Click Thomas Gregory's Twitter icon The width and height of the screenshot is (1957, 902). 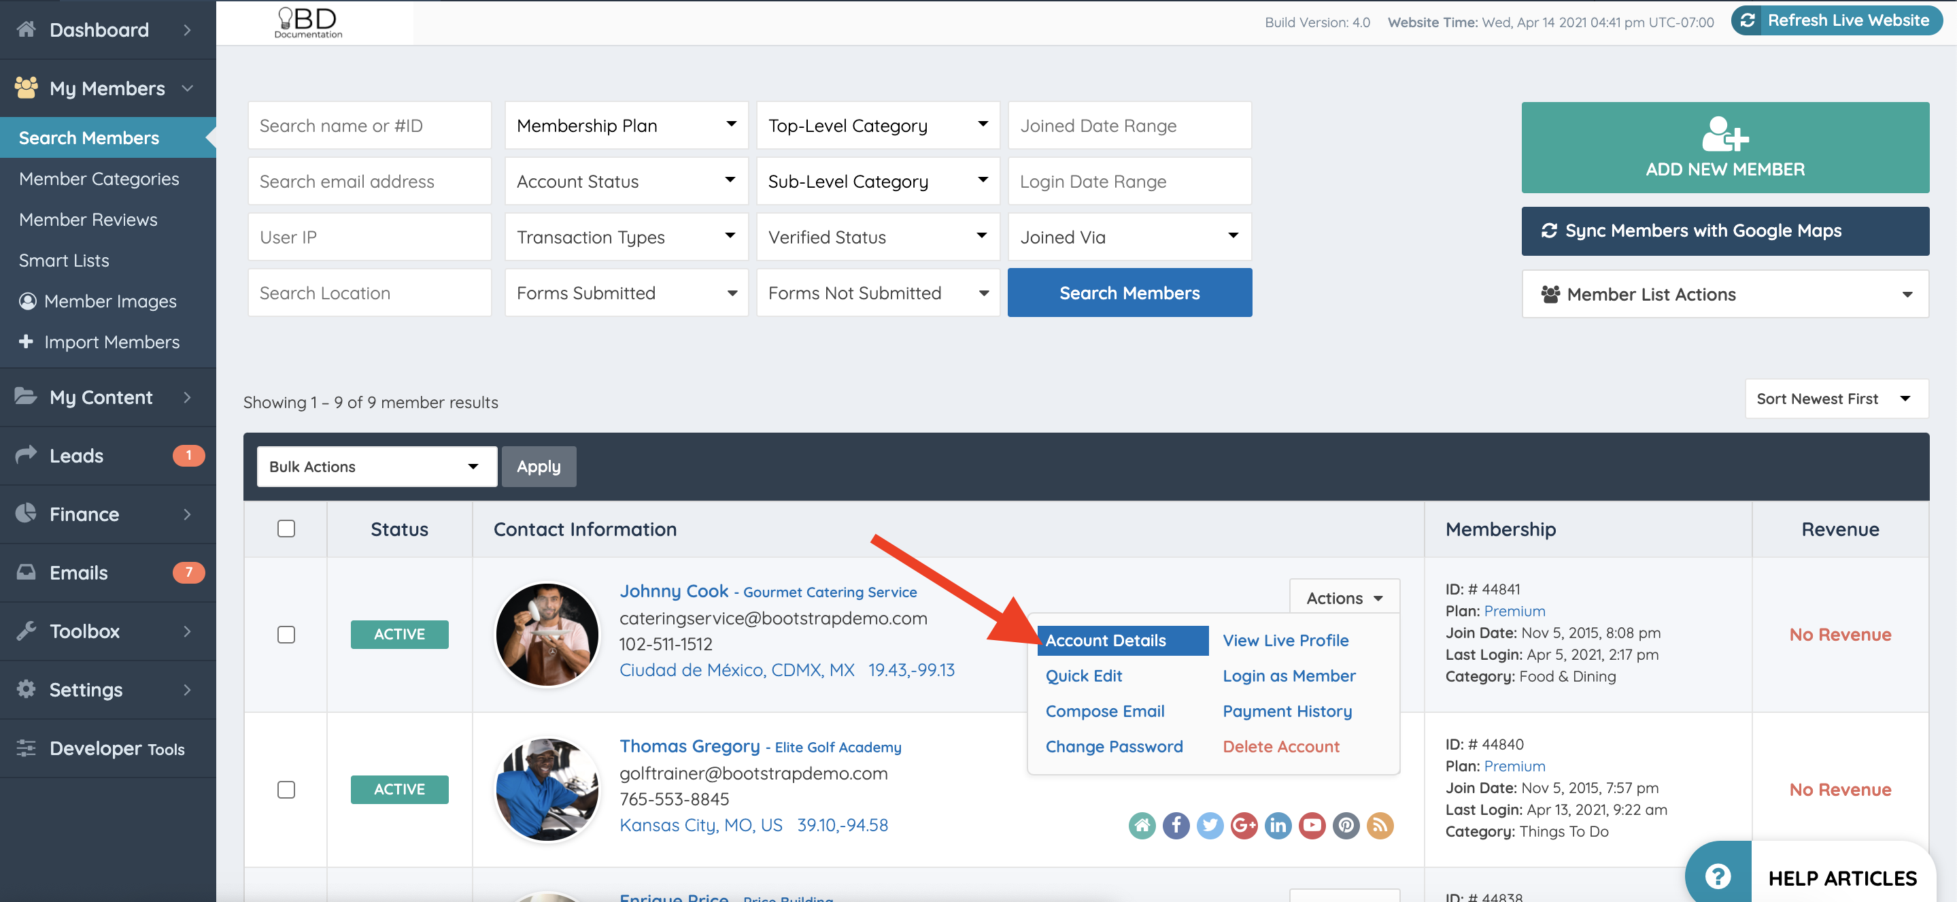coord(1210,825)
